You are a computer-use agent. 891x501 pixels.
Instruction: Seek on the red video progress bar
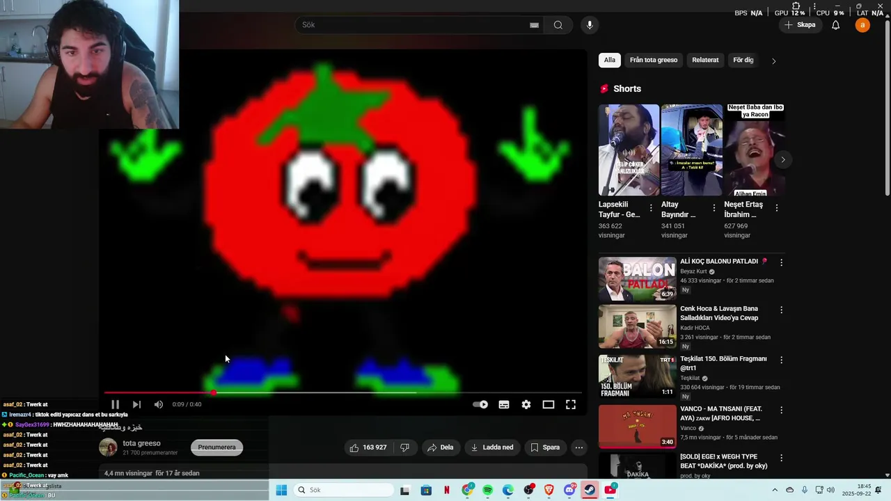[x=345, y=392]
